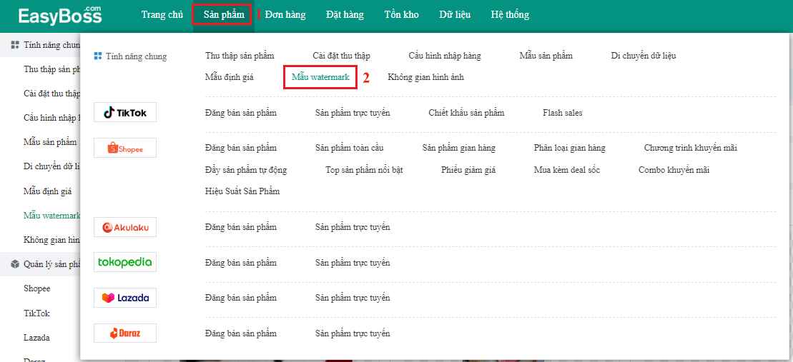Open Shopee Đăng bán sản phẩm
The image size is (793, 362).
[x=241, y=148]
